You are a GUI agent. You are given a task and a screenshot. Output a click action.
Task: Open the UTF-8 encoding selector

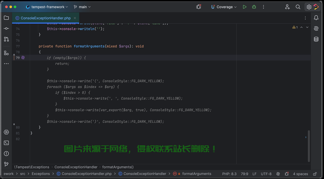266,174
